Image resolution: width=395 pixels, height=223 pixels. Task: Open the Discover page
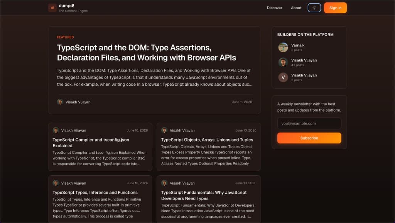pyautogui.click(x=274, y=8)
